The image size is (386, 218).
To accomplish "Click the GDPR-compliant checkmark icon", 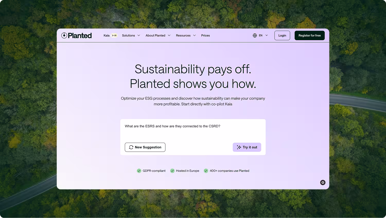I will point(139,171).
